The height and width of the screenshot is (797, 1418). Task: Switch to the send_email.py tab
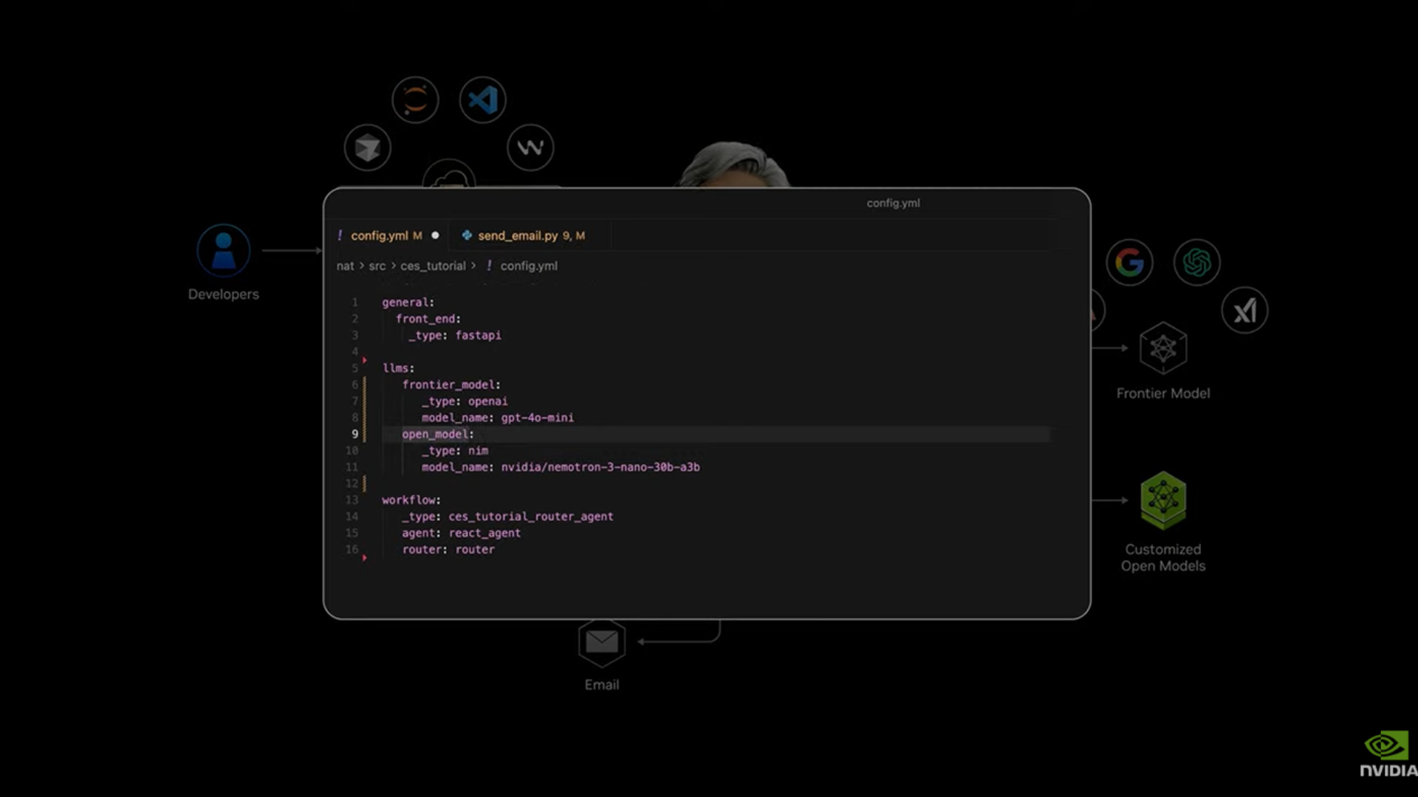click(x=517, y=235)
